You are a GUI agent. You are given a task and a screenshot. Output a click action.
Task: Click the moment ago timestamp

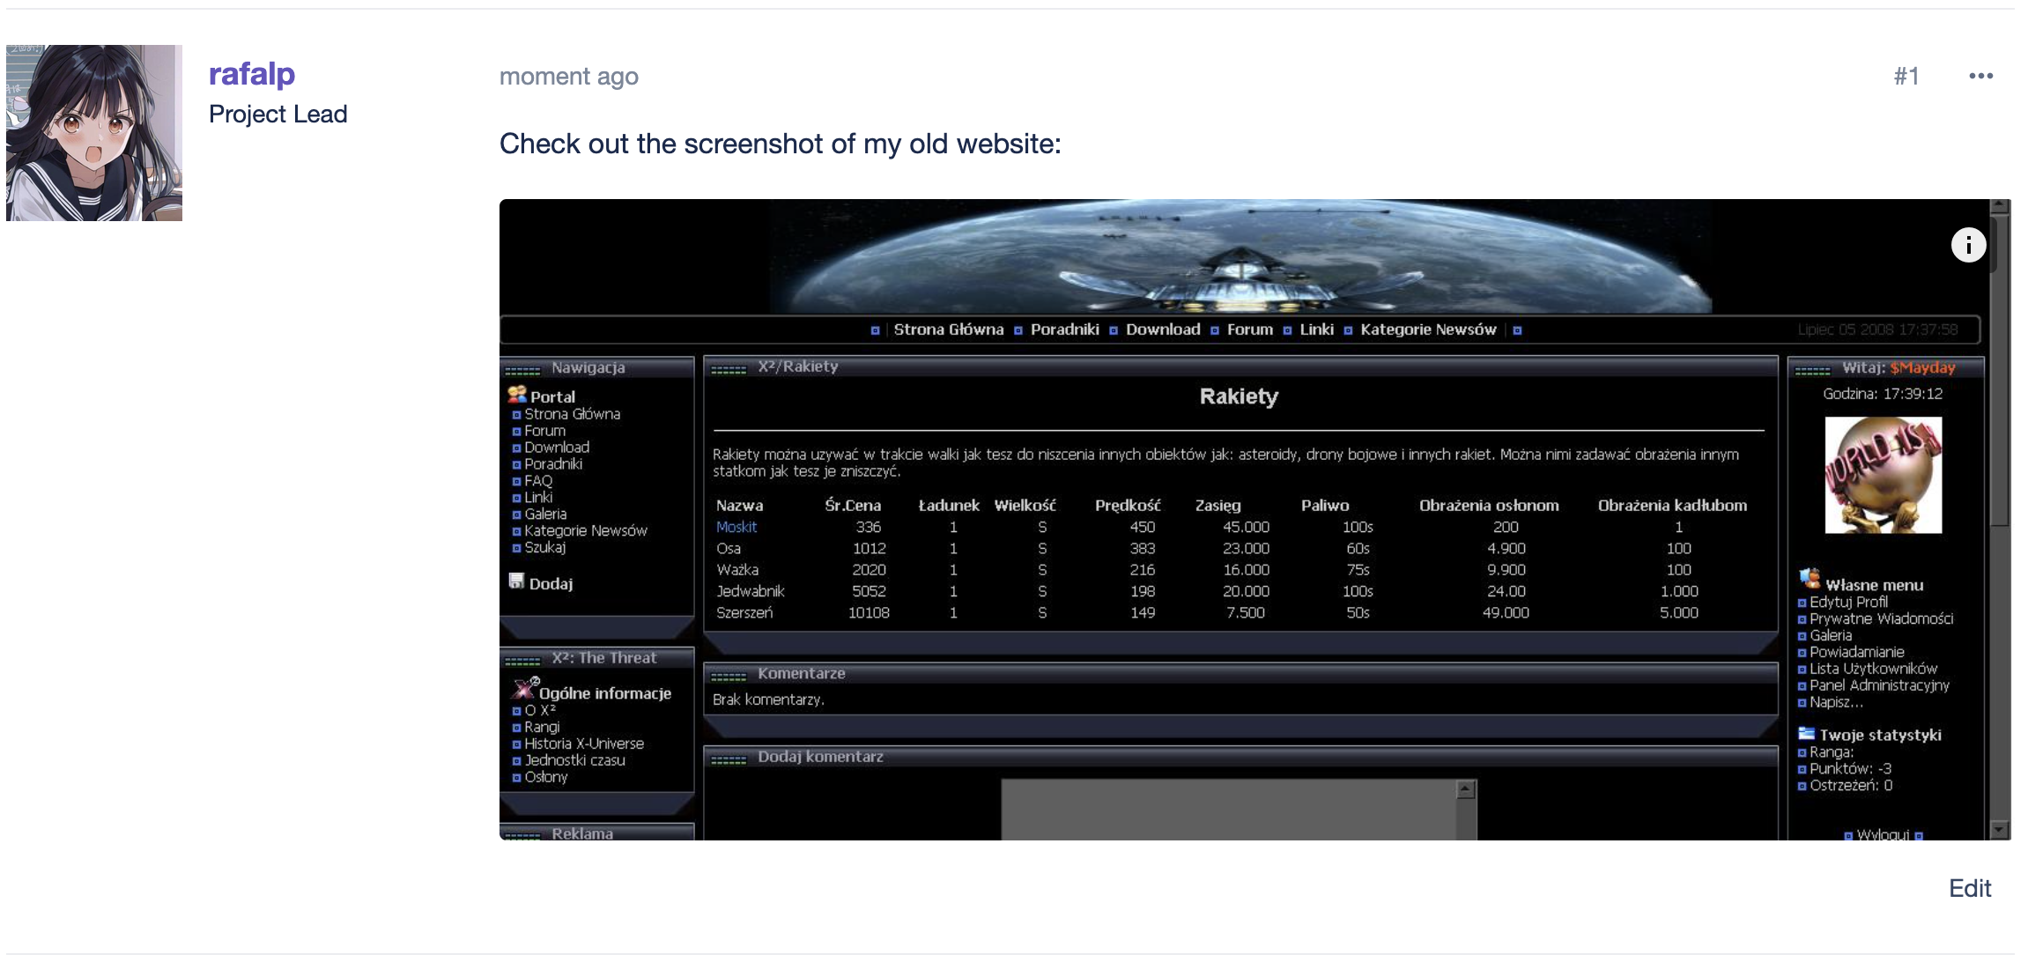point(568,77)
